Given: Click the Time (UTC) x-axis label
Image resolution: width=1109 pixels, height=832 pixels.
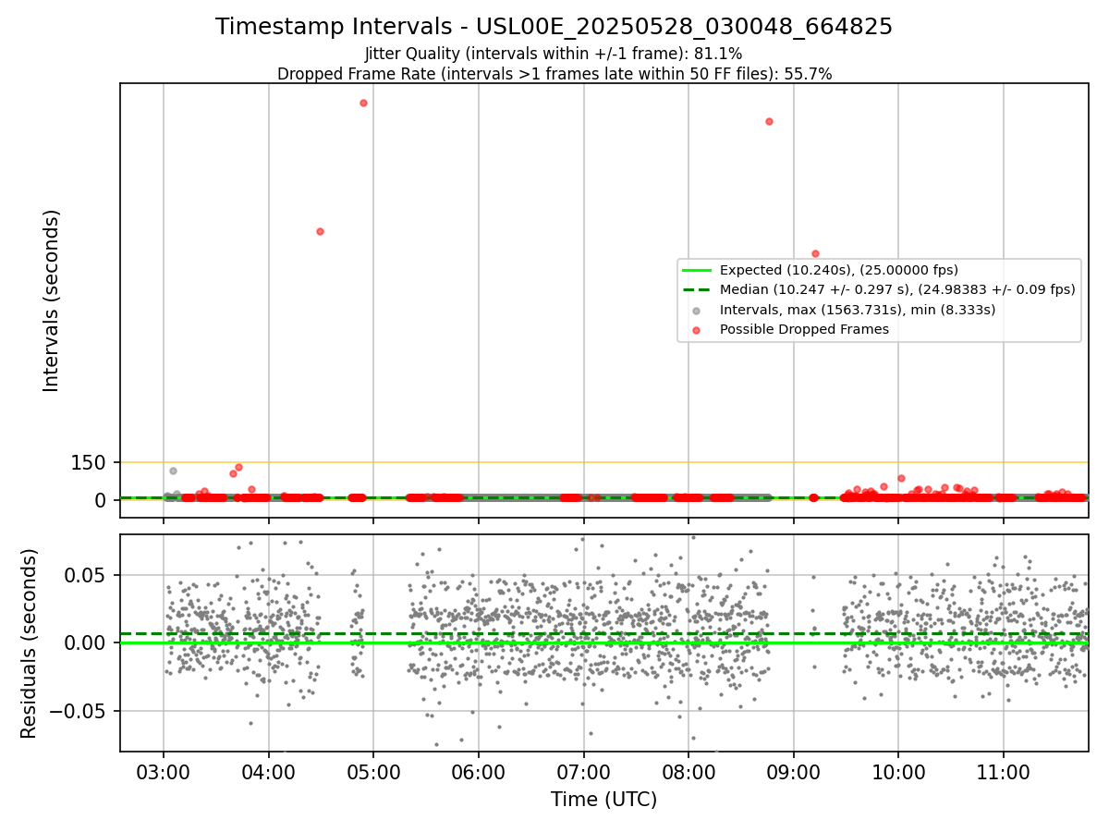Looking at the screenshot, I should pos(603,800).
